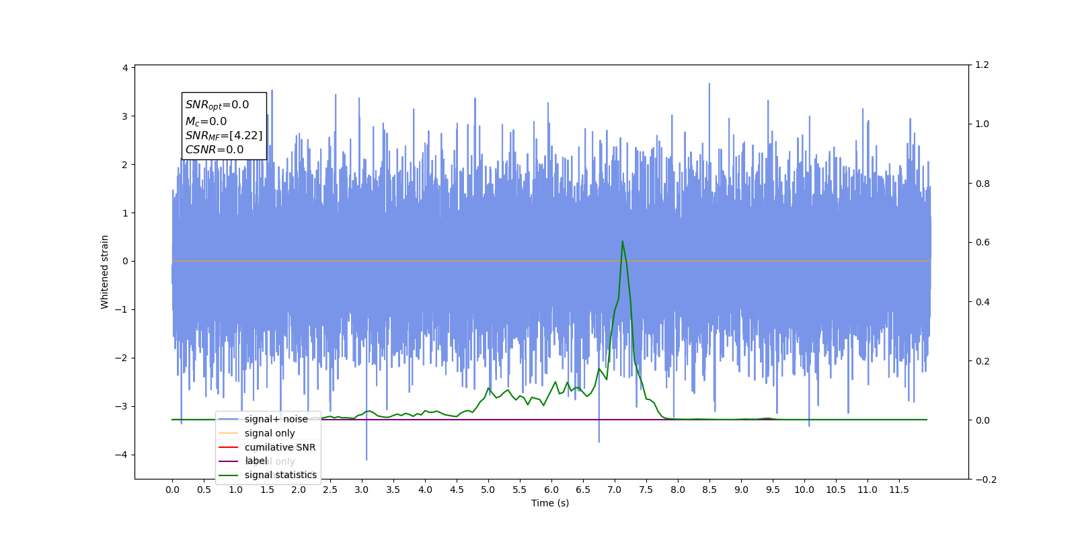Screen dimensions: 1076x538
Task: Click the time-axis tick label 9.0
Action: 741,490
